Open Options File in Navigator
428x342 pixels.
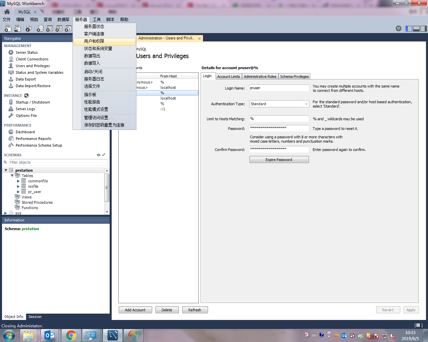(26, 116)
